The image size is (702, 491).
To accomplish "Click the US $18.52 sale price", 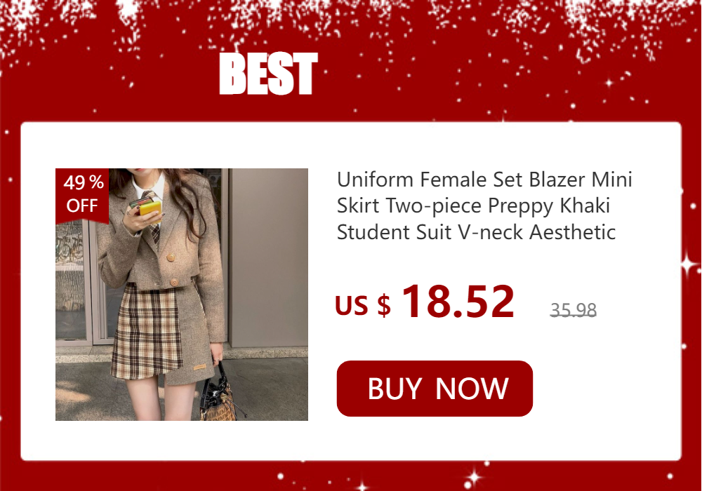I will [x=425, y=302].
